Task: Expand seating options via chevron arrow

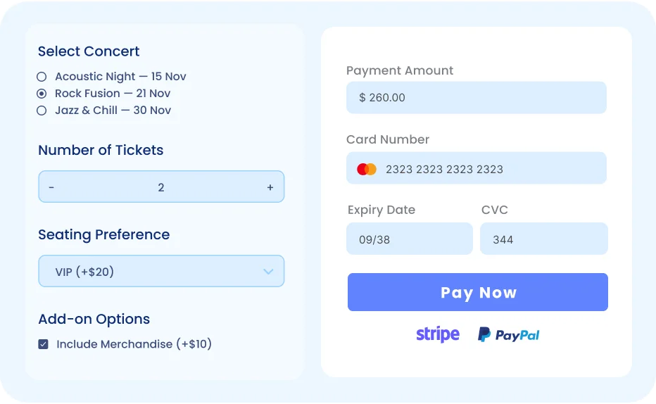Action: (x=268, y=272)
